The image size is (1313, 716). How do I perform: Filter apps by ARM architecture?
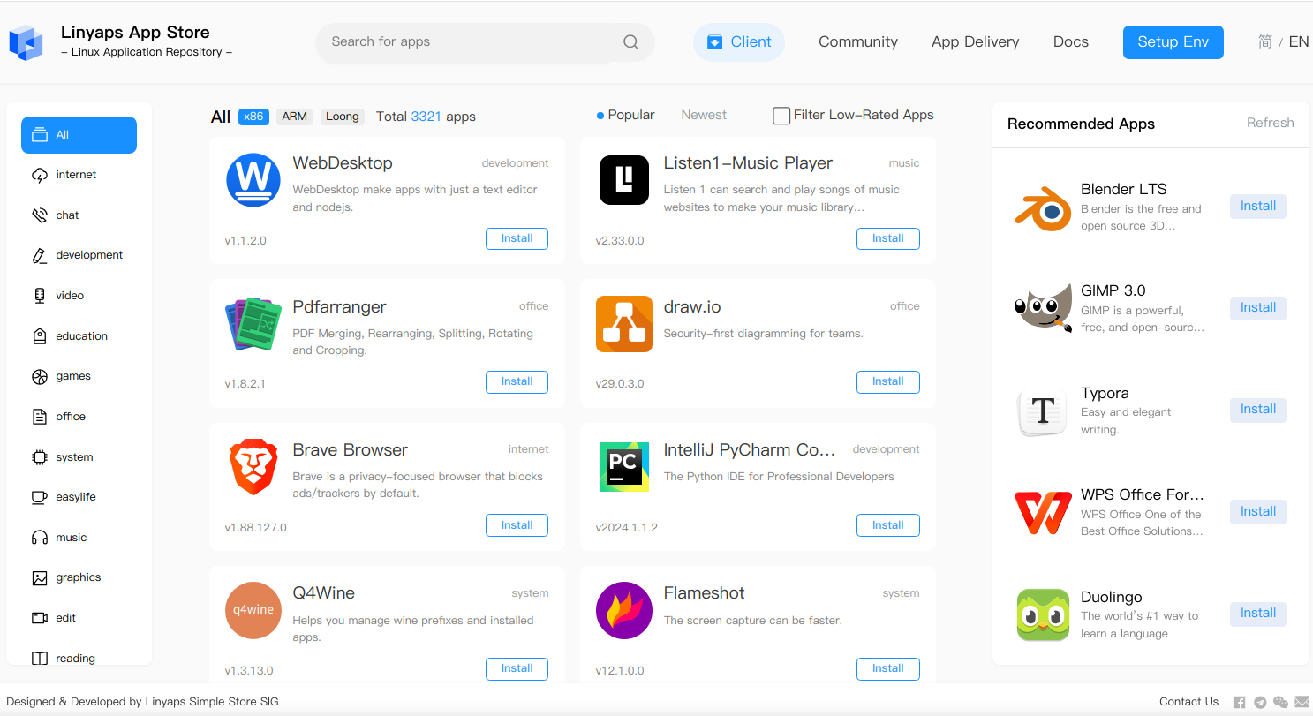[x=294, y=116]
